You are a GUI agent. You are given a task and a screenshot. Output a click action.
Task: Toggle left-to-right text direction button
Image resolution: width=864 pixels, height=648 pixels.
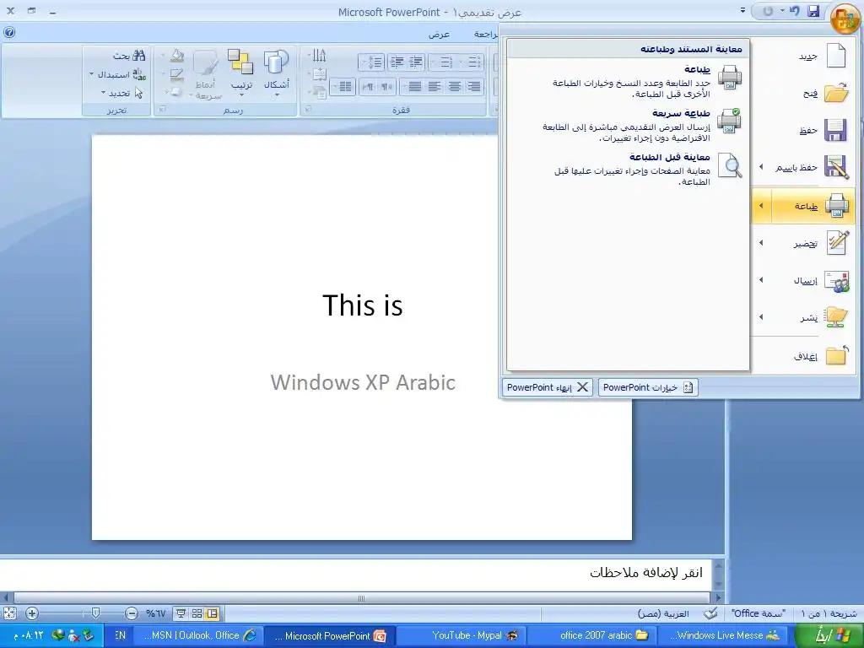[x=368, y=87]
